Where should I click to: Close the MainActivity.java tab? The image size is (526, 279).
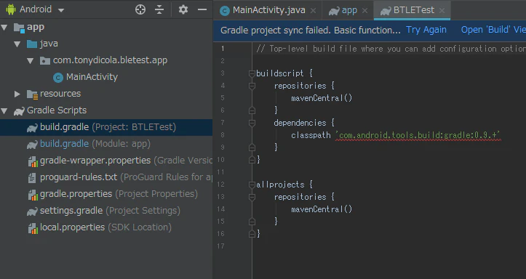point(313,11)
